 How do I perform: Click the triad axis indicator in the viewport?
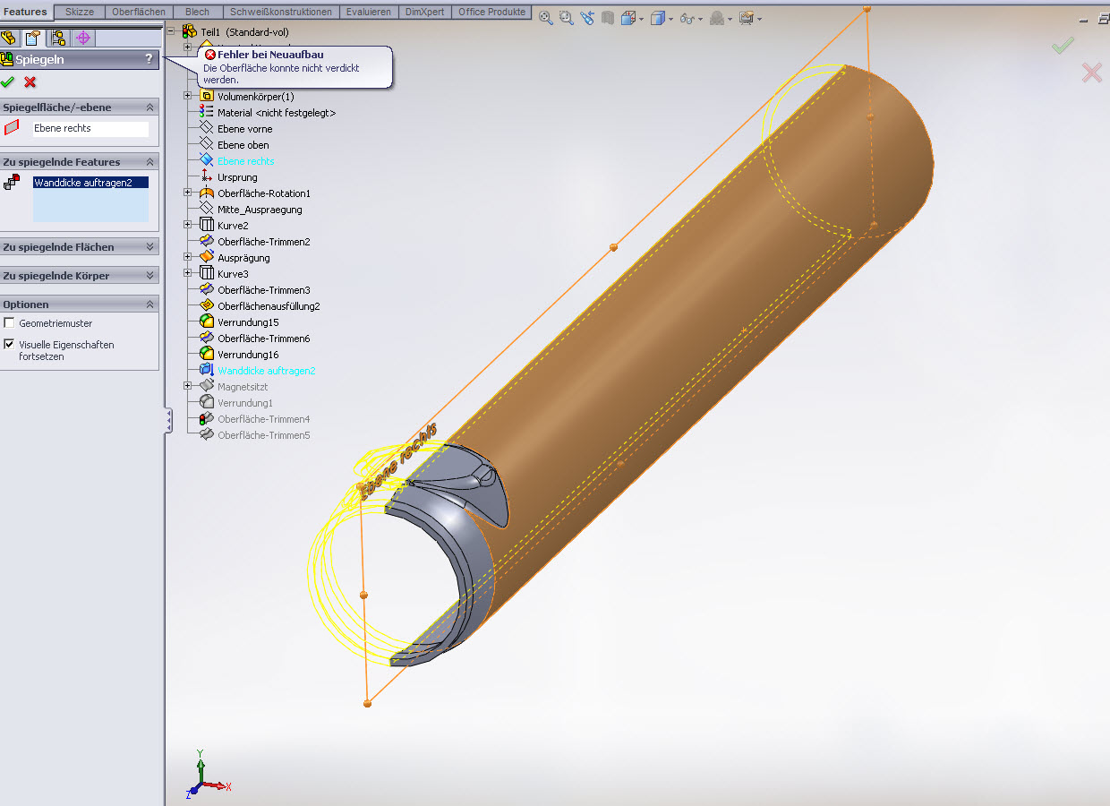208,776
